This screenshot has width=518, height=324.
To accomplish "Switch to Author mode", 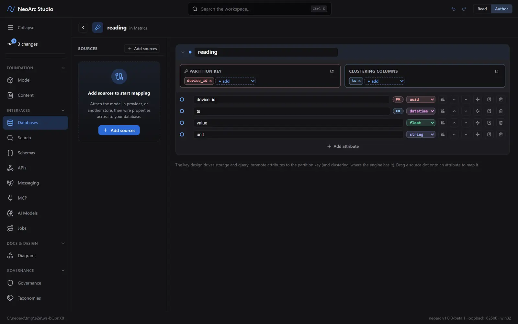I will (x=501, y=9).
